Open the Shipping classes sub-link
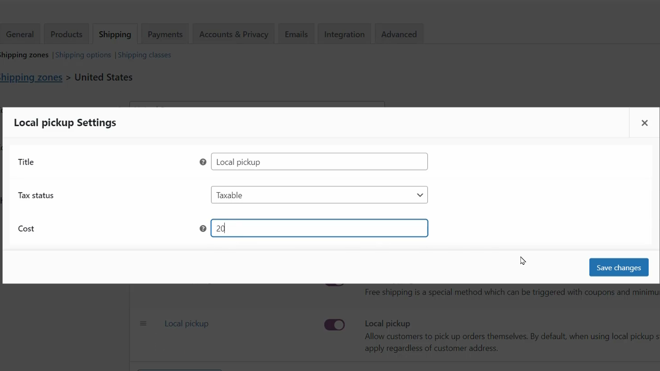660x371 pixels. tap(144, 55)
